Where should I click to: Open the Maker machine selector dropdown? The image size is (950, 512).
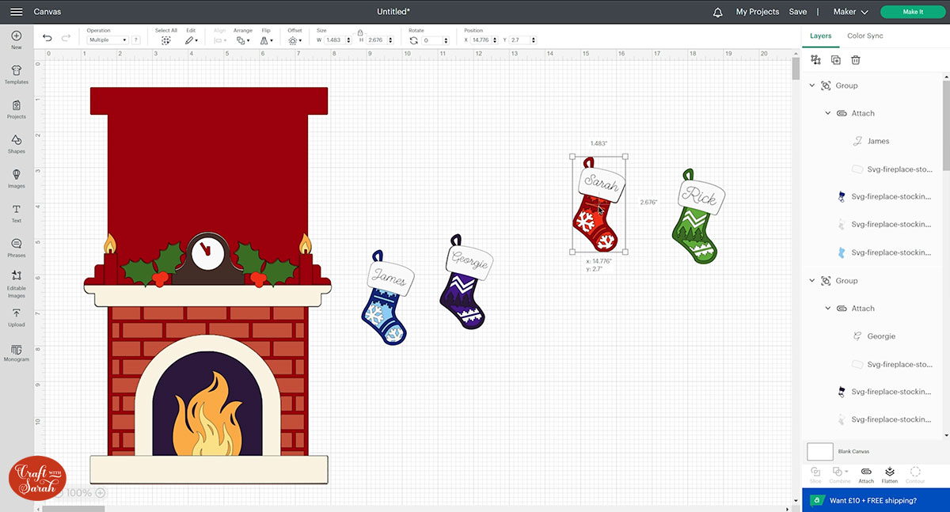(x=851, y=12)
